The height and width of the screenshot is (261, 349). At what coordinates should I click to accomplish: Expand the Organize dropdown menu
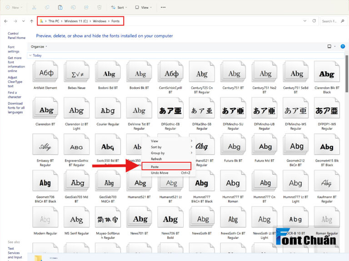point(39,47)
